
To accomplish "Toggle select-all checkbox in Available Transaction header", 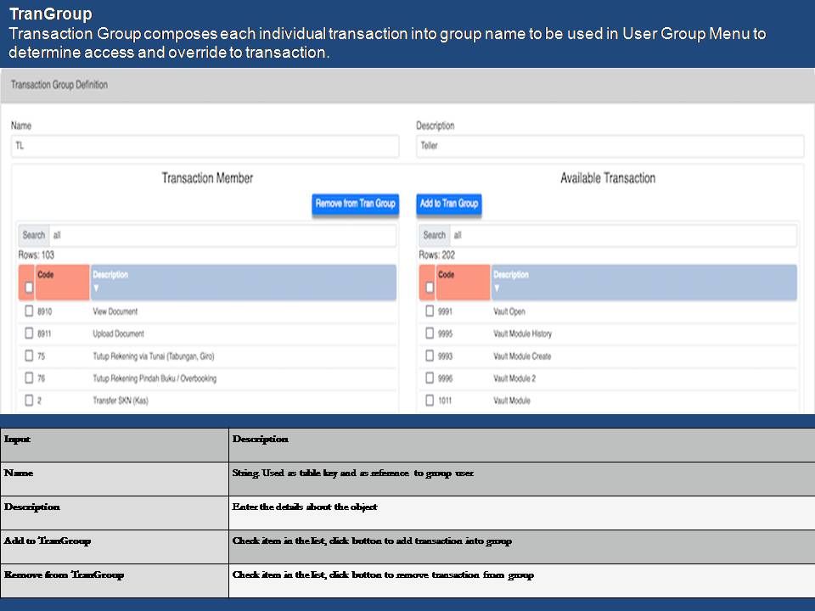I will [430, 288].
